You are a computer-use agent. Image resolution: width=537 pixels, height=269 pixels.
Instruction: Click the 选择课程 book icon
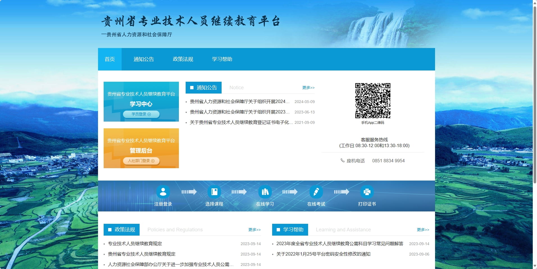[214, 192]
